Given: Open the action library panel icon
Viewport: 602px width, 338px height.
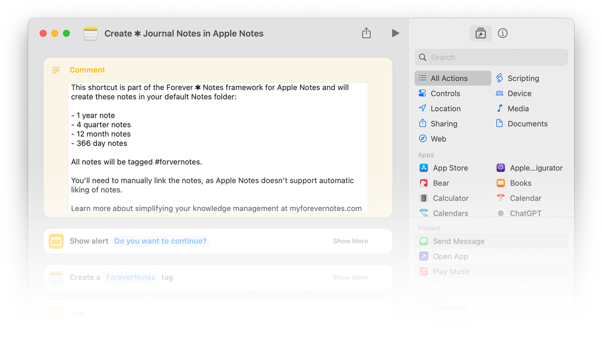Looking at the screenshot, I should pyautogui.click(x=481, y=33).
